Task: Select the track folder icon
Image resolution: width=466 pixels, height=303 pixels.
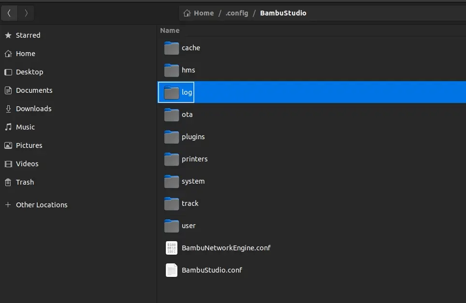Action: [x=172, y=204]
